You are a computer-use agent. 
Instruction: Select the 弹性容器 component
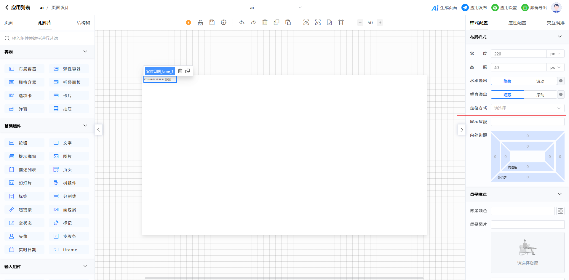pyautogui.click(x=69, y=69)
